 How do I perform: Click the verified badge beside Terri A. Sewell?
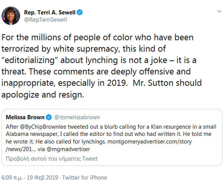tap(80, 12)
